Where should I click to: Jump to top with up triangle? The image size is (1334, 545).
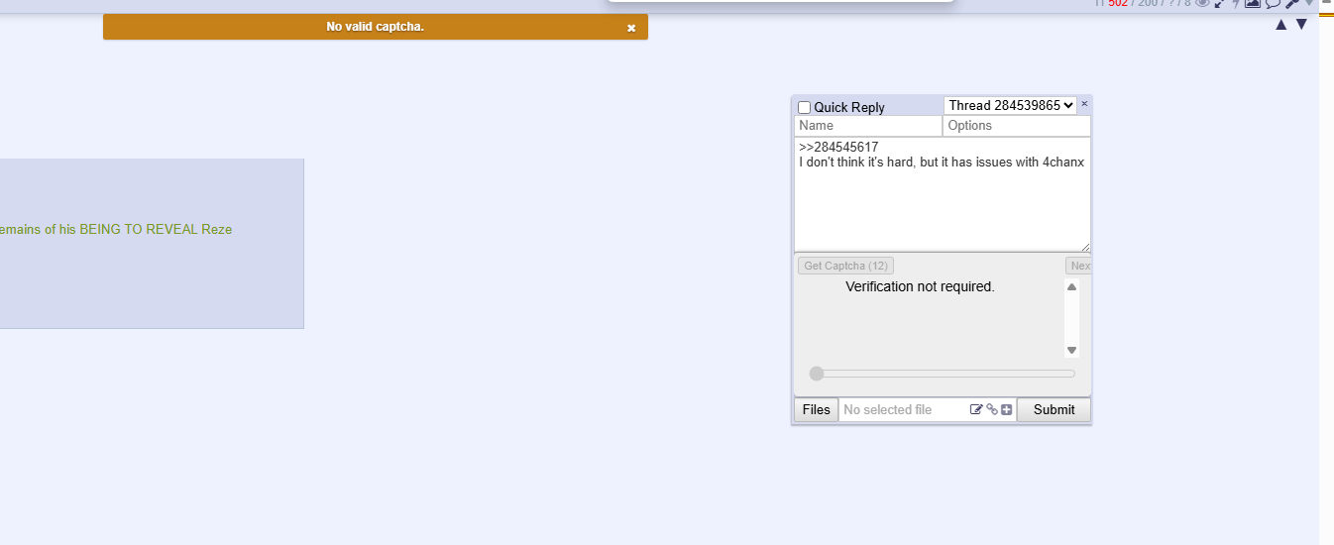point(1281,25)
